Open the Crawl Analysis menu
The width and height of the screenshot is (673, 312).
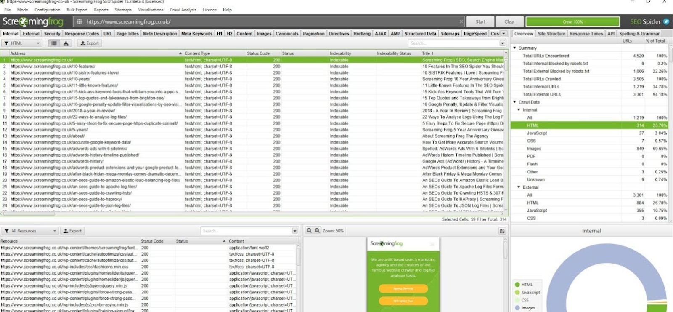183,10
